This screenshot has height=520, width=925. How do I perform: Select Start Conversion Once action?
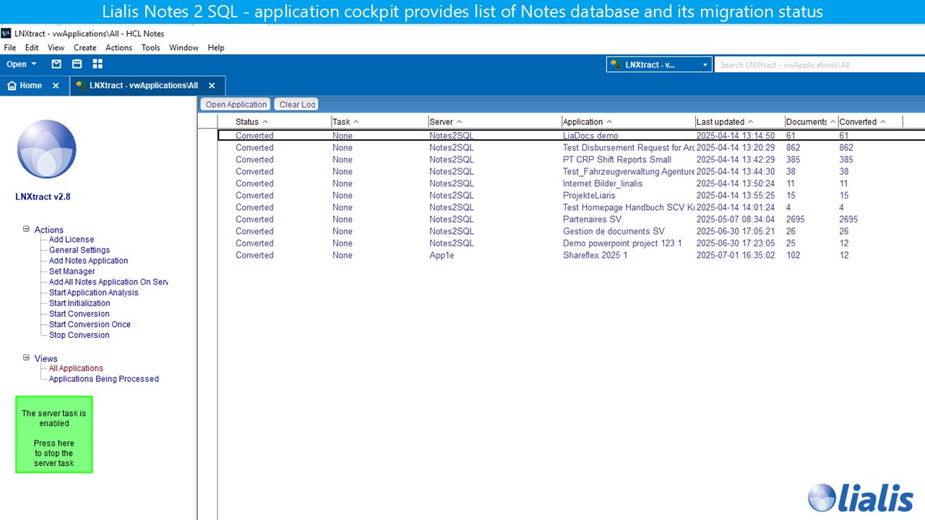[90, 324]
